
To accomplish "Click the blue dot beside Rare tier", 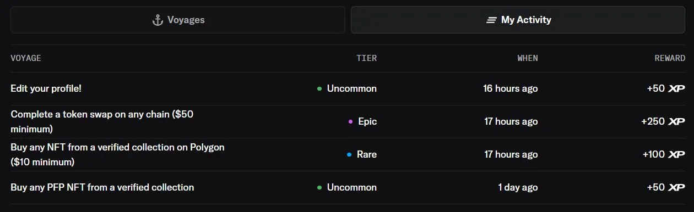I will 349,154.
